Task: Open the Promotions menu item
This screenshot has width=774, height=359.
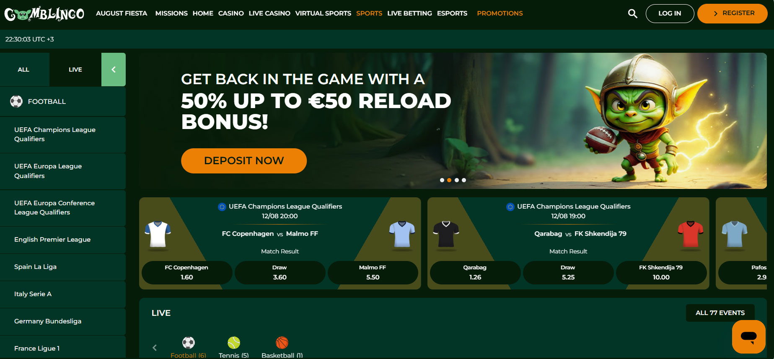Action: (500, 13)
